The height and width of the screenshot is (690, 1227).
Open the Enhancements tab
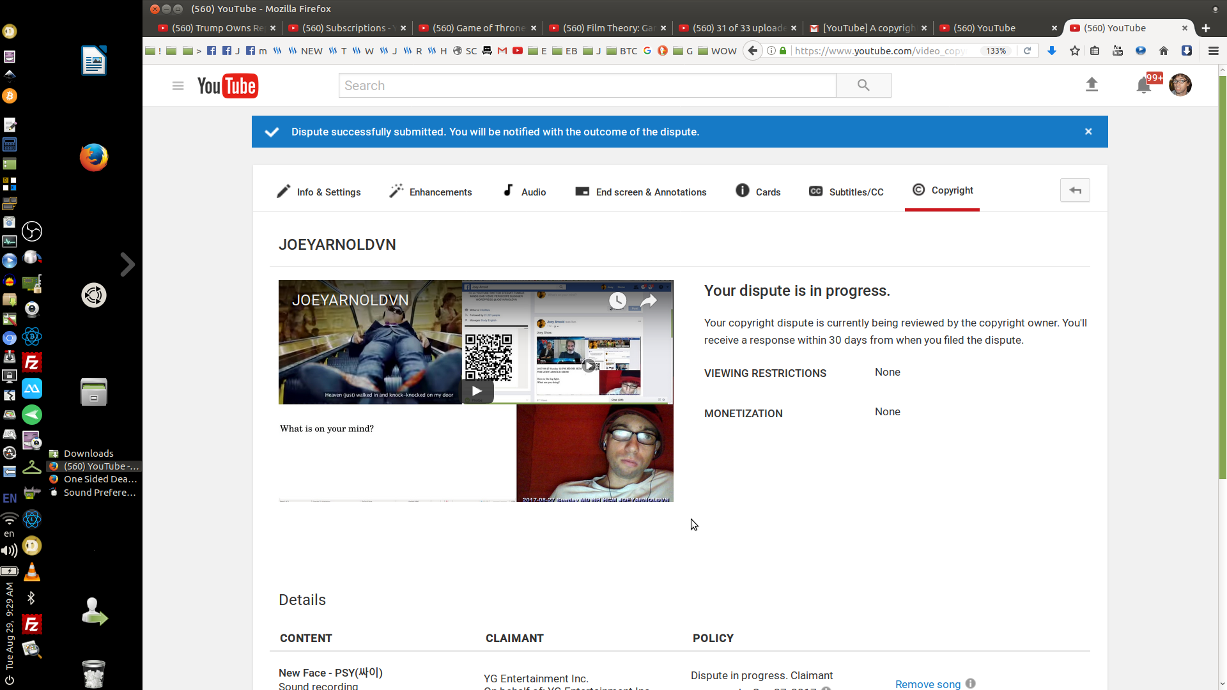[431, 192]
